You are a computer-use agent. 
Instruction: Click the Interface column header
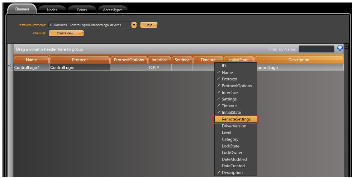(160, 60)
